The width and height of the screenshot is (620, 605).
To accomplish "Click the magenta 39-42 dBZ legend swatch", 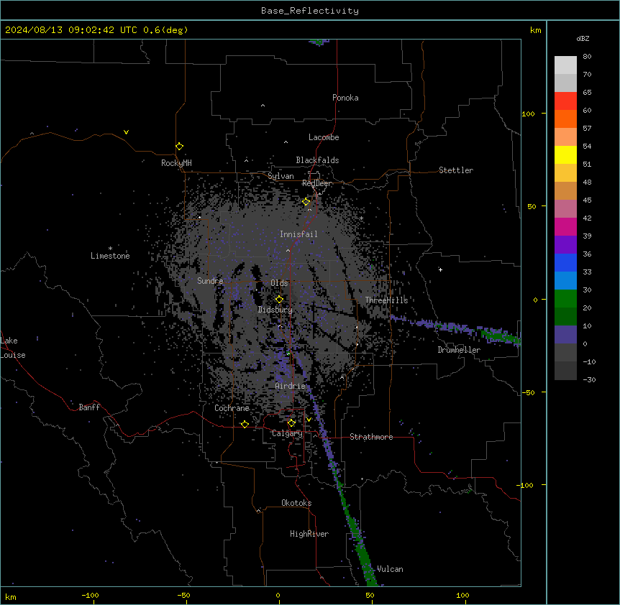I will [565, 226].
